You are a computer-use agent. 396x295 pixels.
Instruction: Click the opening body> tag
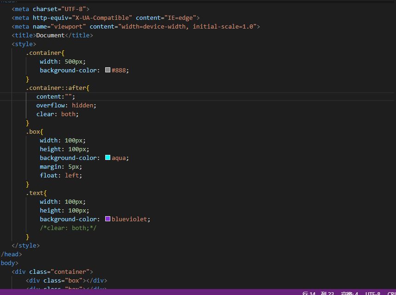tap(10, 263)
